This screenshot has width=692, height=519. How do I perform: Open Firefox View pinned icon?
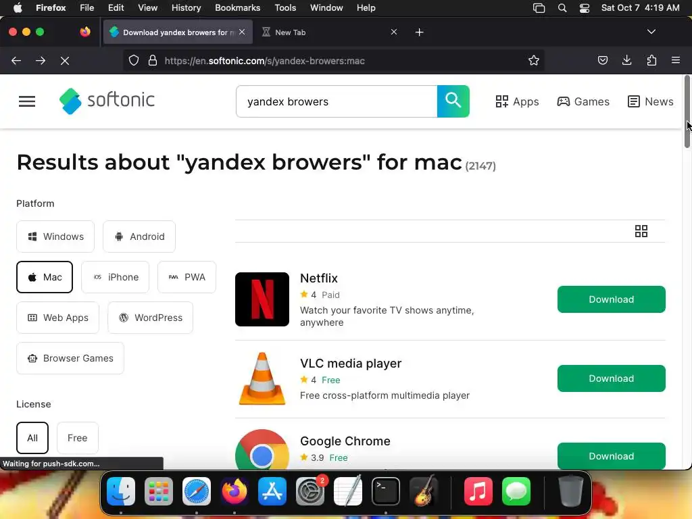(85, 32)
